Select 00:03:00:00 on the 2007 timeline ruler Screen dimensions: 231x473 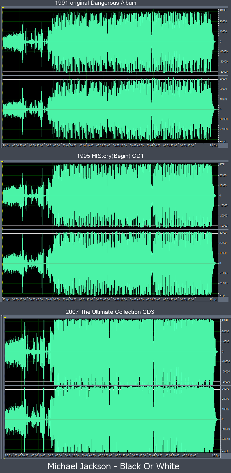(156, 455)
